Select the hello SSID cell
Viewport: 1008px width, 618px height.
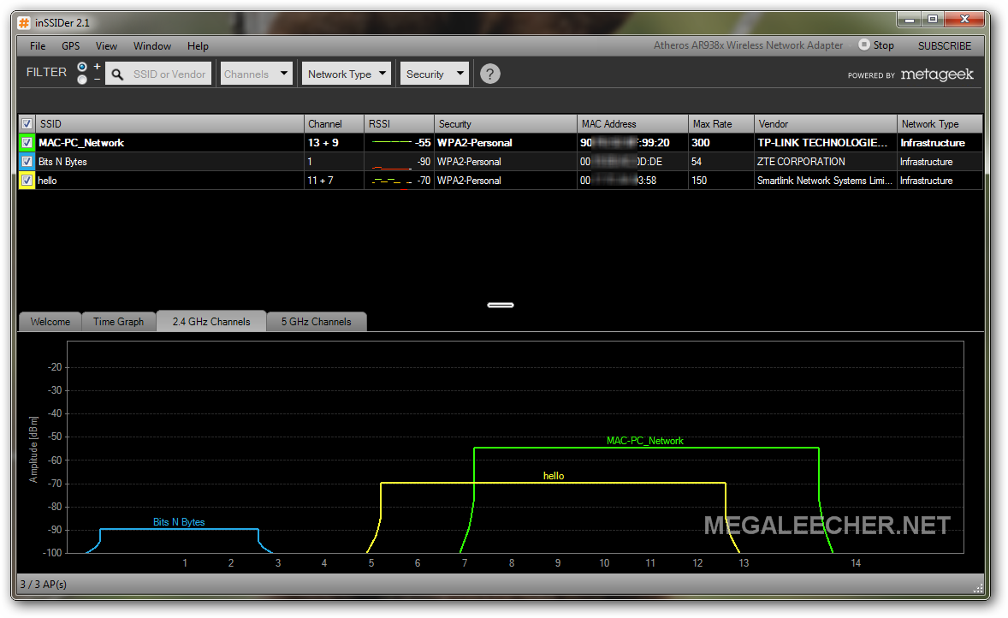coord(169,180)
